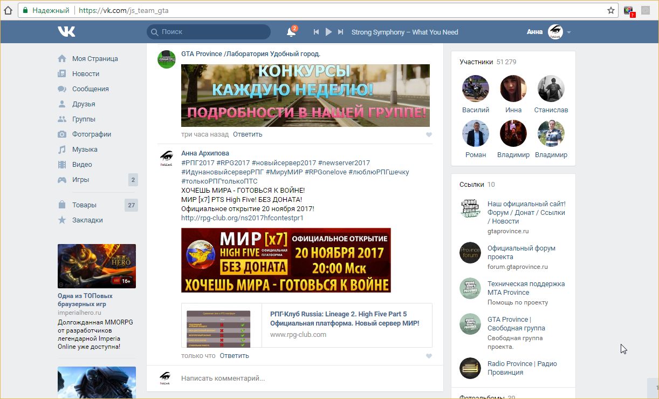Screen dimensions: 659x399
Task: Expand the Анна profile dropdown menu
Action: pos(568,32)
